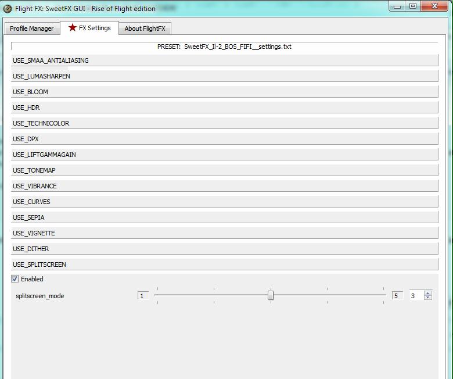The image size is (453, 379).
Task: Open the Profile Manager tab
Action: coord(32,28)
